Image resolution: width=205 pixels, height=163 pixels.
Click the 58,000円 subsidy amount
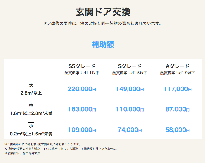coord(178,130)
